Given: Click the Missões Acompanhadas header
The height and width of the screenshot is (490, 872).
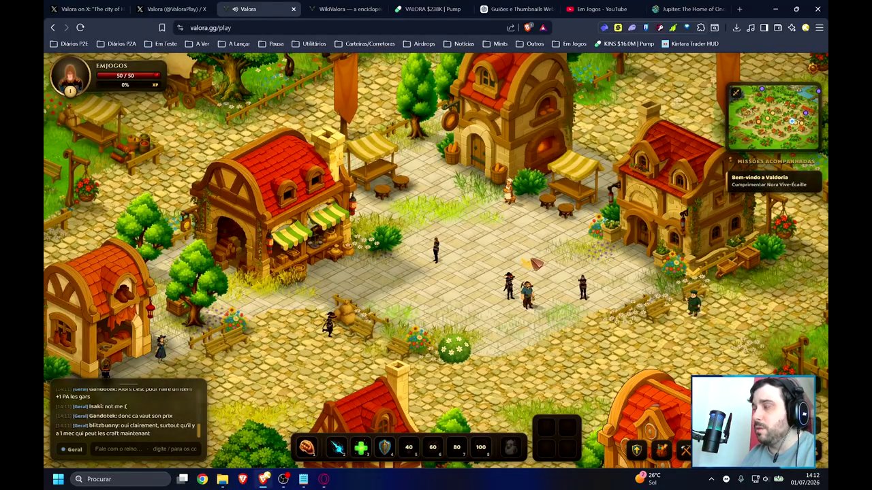Looking at the screenshot, I should (x=776, y=161).
